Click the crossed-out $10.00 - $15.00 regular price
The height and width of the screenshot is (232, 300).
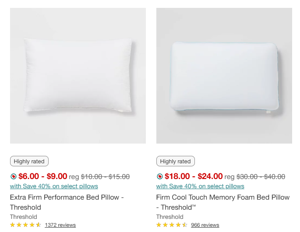pyautogui.click(x=105, y=177)
